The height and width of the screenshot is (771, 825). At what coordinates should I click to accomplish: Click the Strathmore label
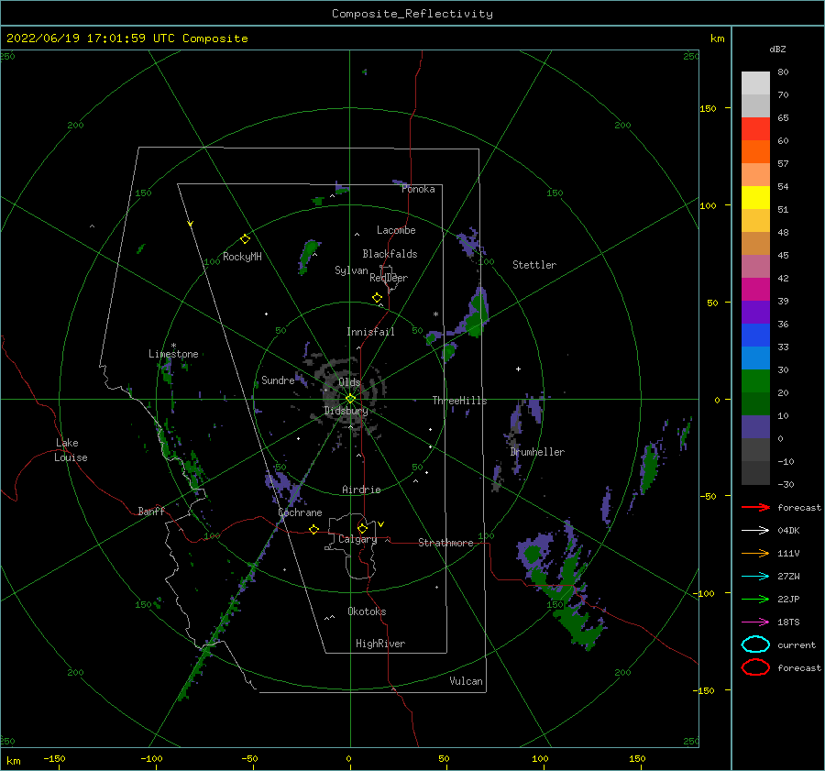point(445,543)
